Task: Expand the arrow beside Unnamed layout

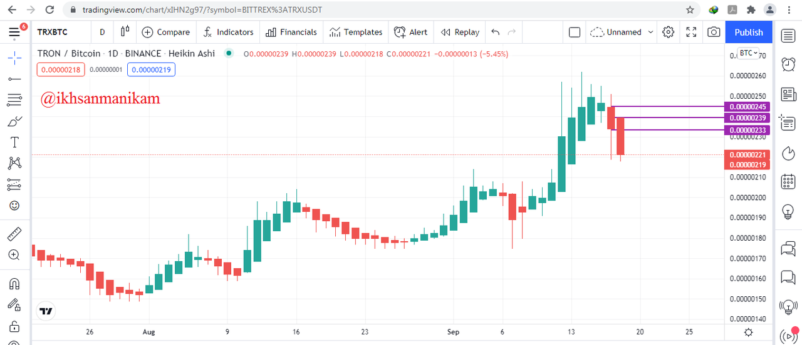Action: [x=650, y=32]
